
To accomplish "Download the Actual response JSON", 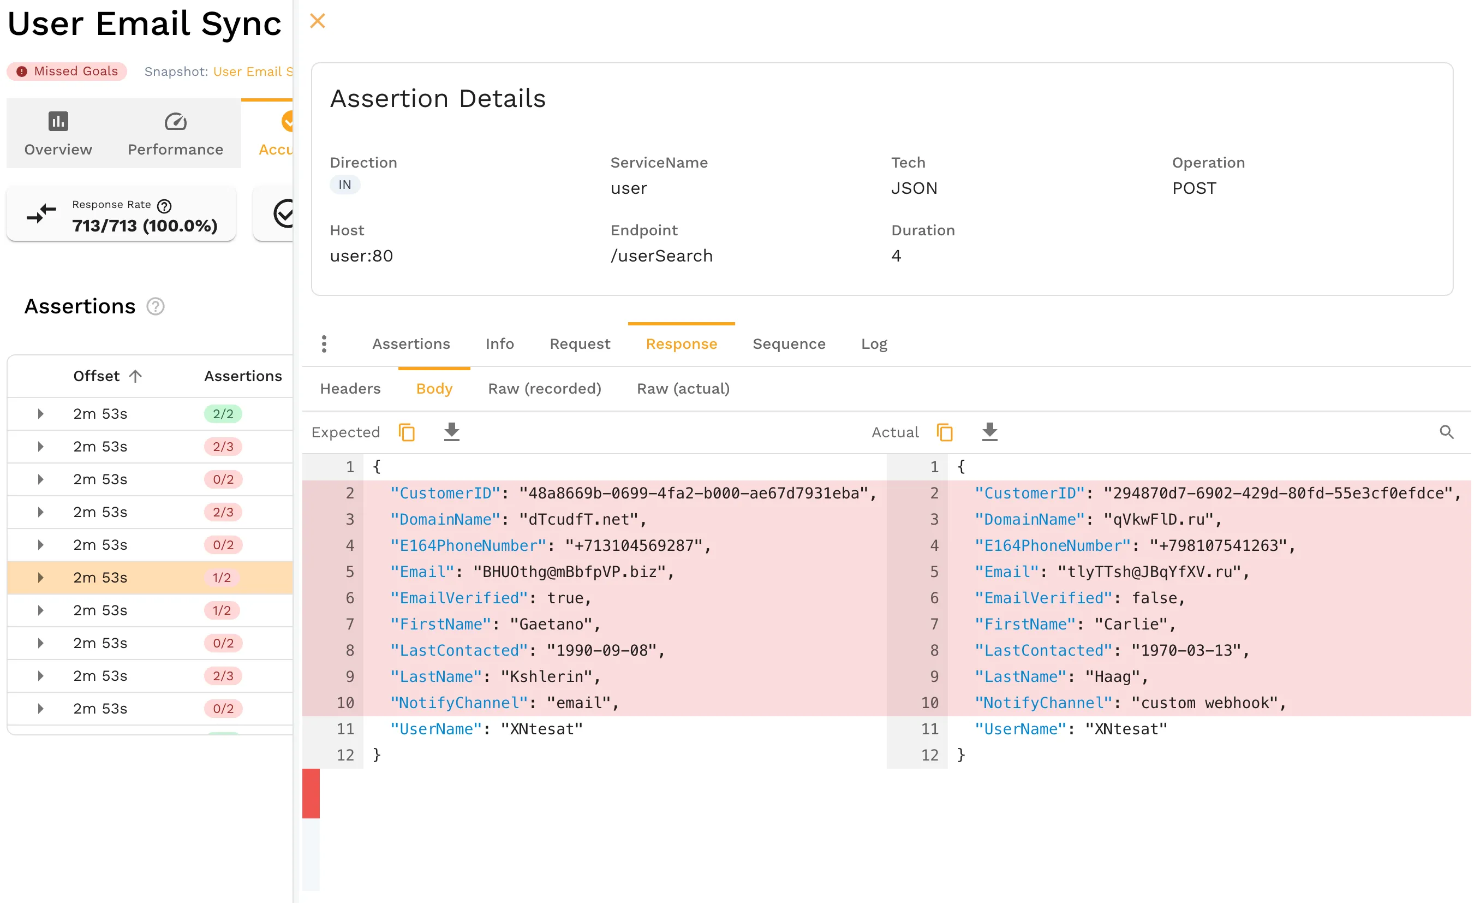I will [x=989, y=431].
